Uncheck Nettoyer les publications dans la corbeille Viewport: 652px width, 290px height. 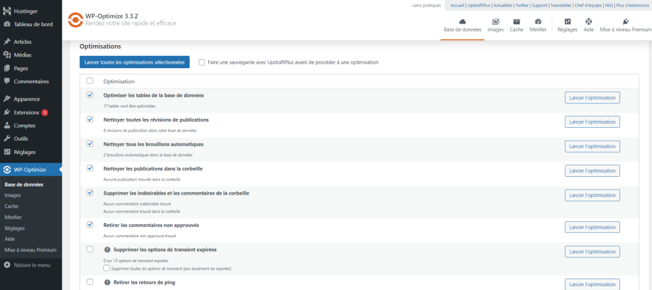click(x=90, y=169)
